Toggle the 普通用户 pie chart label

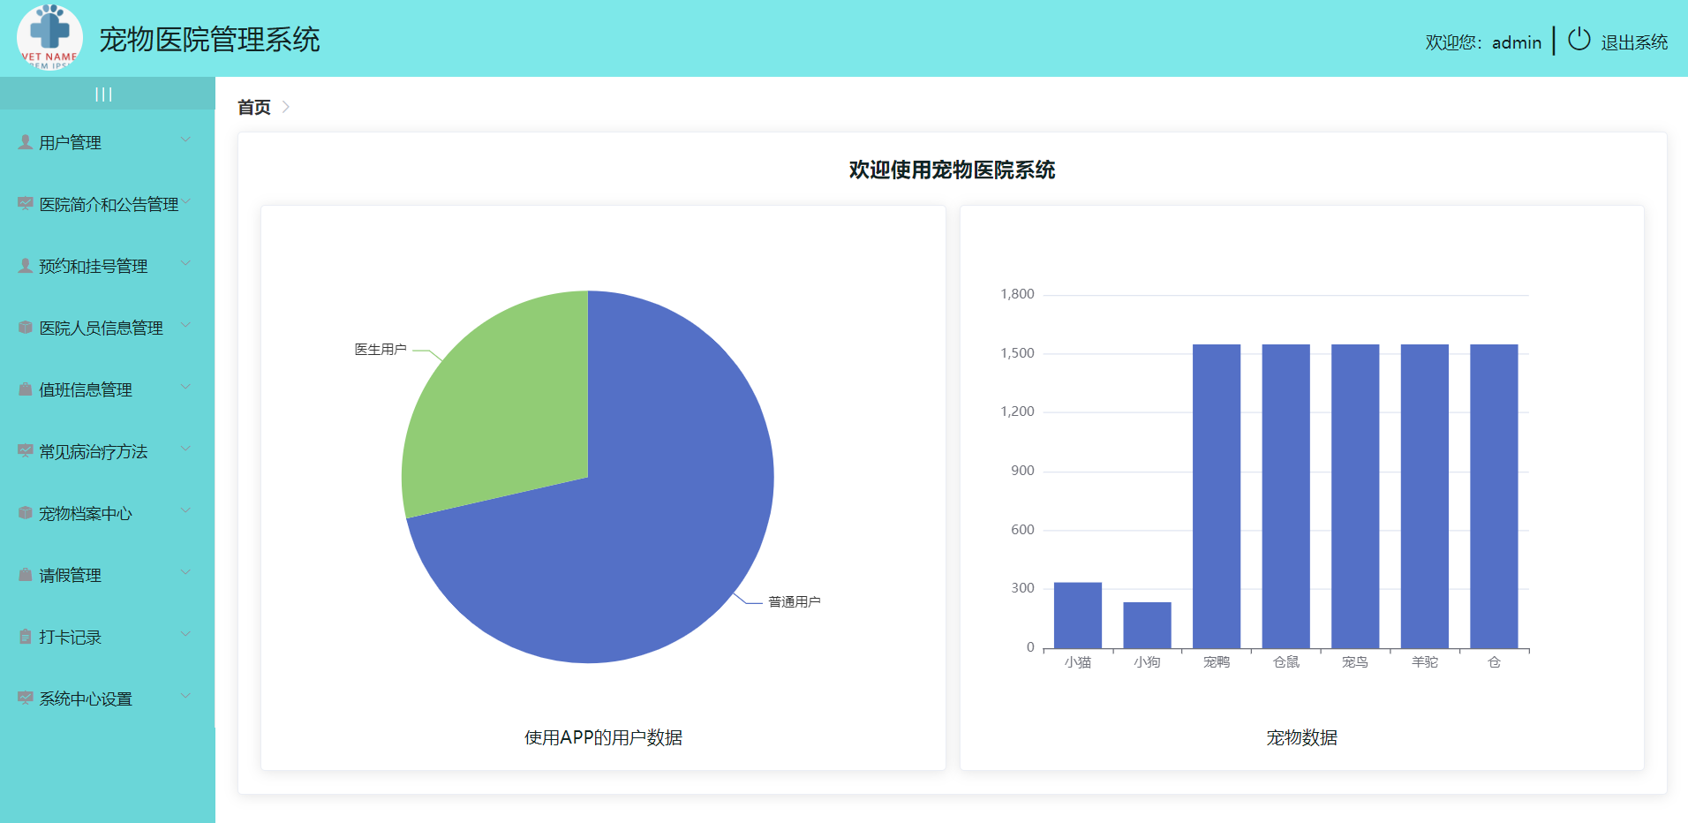click(793, 600)
